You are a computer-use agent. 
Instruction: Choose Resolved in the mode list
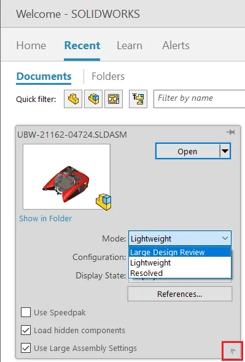tap(180, 273)
